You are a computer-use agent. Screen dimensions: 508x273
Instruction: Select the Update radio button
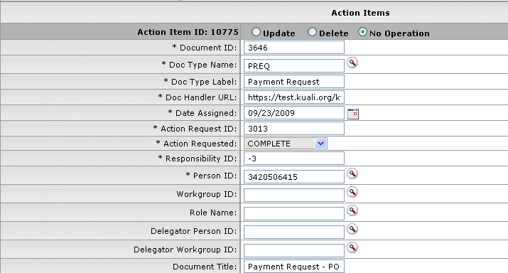[256, 32]
